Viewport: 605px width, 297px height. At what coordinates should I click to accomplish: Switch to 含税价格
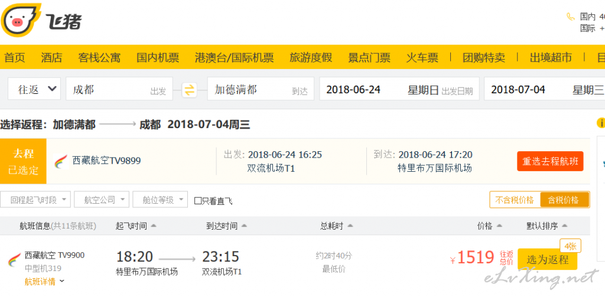(564, 200)
